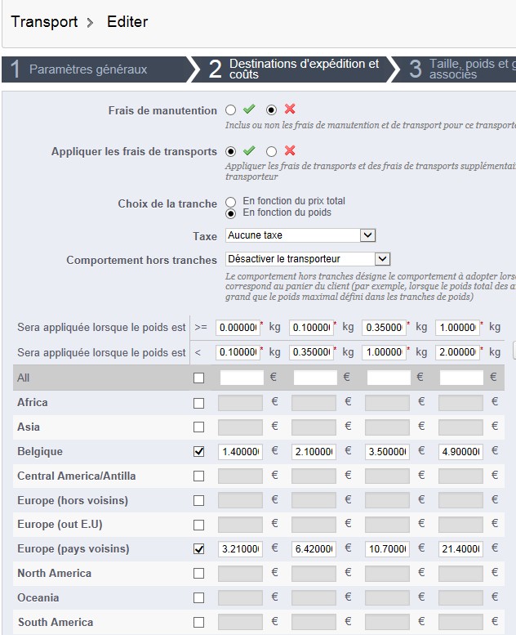
Task: Uncheck the Belgique zone checkbox
Action: (x=198, y=452)
